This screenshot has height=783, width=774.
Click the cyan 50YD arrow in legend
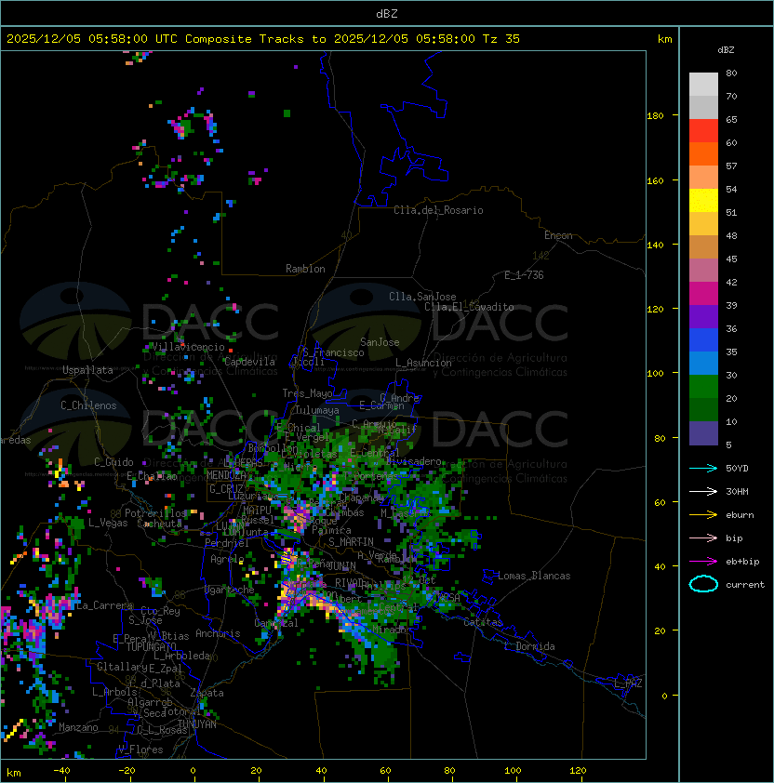pyautogui.click(x=703, y=469)
